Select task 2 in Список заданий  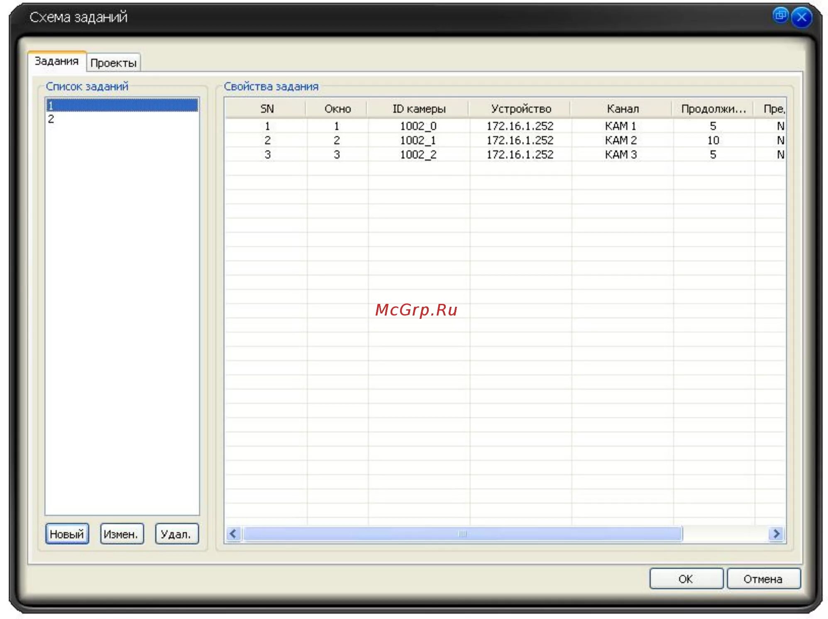tap(122, 119)
